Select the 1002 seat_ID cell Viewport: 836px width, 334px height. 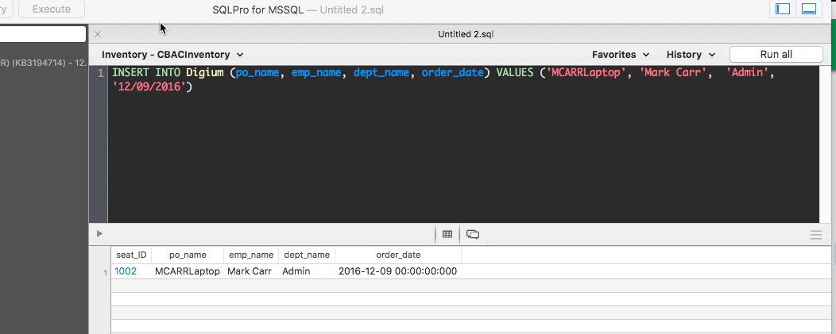click(126, 271)
